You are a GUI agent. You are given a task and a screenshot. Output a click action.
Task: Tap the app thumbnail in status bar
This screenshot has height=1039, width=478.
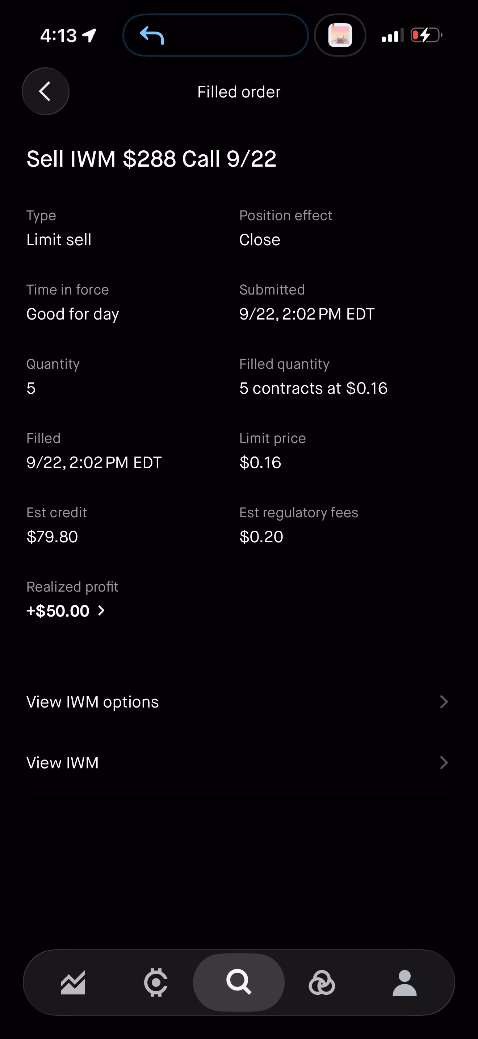[x=340, y=35]
